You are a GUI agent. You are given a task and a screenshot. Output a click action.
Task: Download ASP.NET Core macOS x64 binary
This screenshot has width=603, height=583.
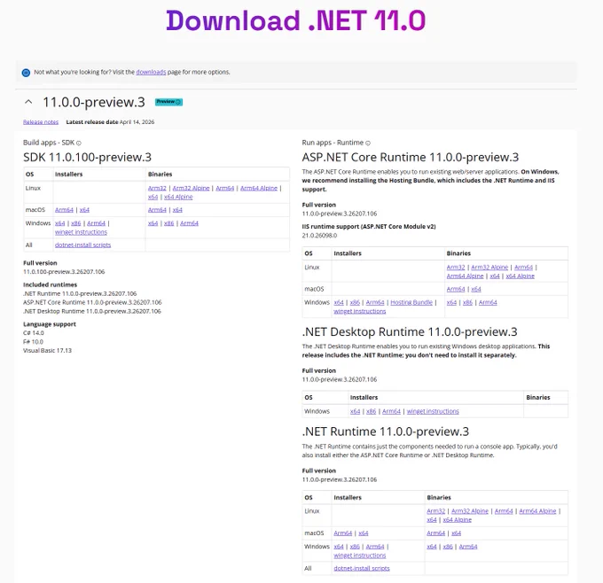[x=476, y=289]
